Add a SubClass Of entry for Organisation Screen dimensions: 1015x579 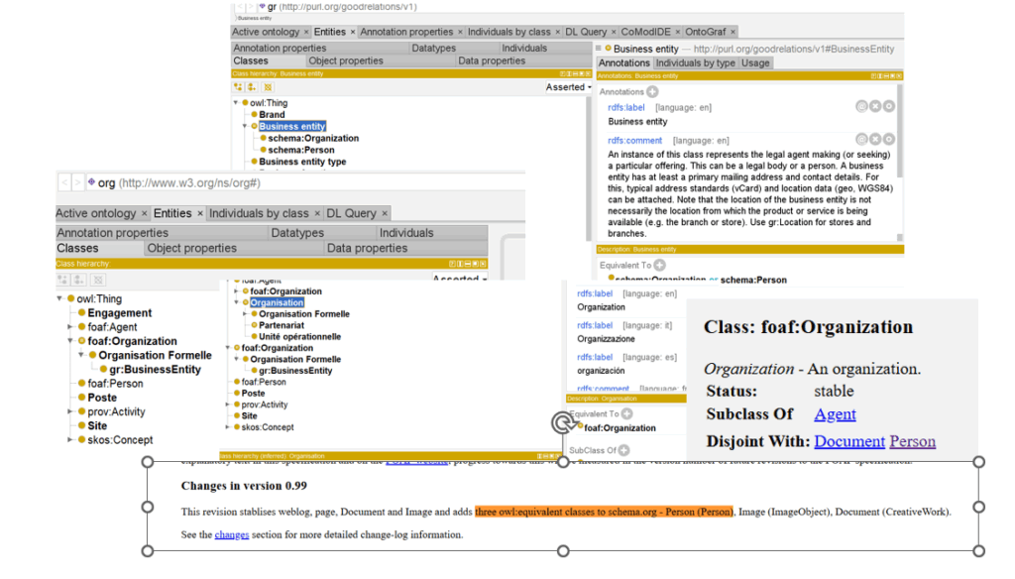pos(623,450)
